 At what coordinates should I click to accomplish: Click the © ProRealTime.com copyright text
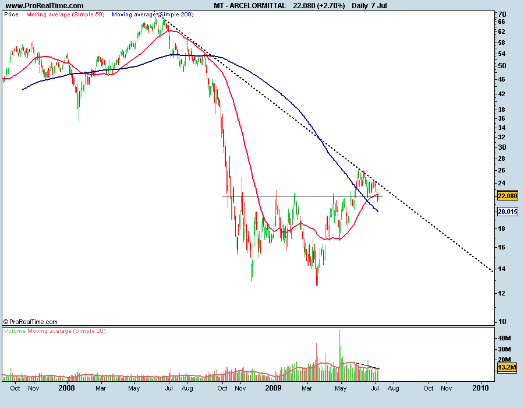click(30, 322)
